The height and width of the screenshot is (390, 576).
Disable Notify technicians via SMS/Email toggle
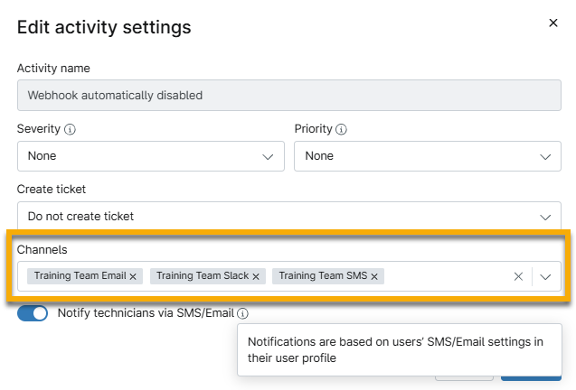tap(33, 313)
